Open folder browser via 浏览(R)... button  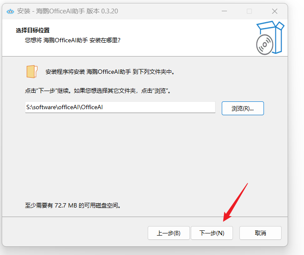pyautogui.click(x=242, y=108)
